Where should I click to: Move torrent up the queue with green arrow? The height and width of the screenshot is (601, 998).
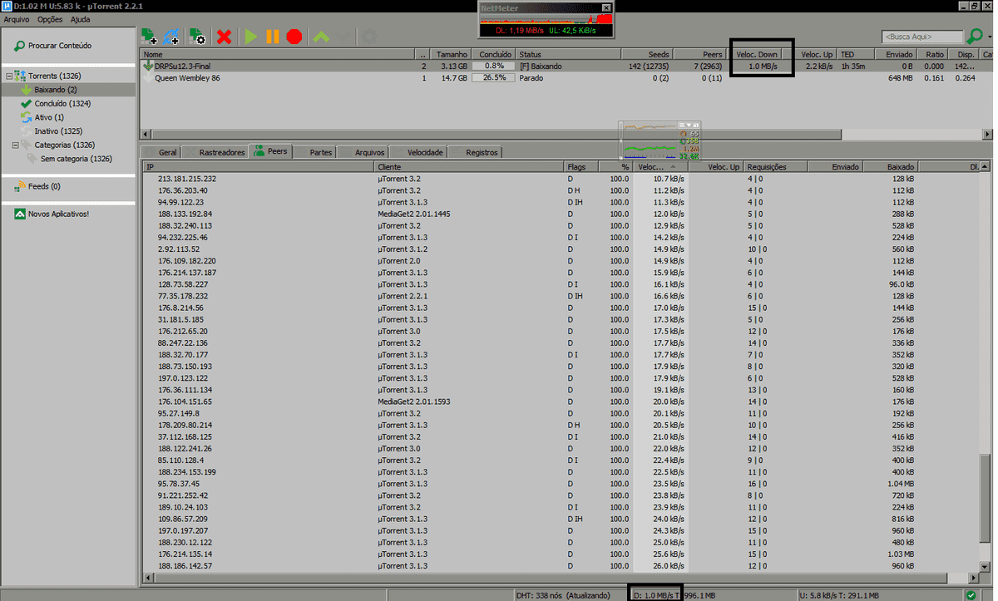point(320,37)
